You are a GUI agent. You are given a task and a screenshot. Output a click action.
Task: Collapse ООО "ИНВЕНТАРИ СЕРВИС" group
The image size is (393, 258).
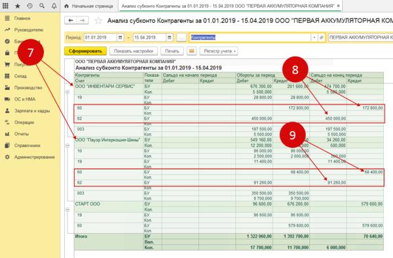tap(67, 92)
